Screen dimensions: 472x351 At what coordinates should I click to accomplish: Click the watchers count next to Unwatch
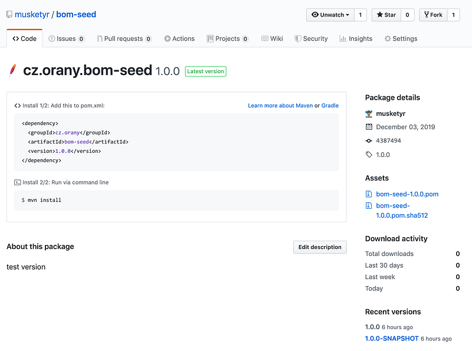click(360, 15)
